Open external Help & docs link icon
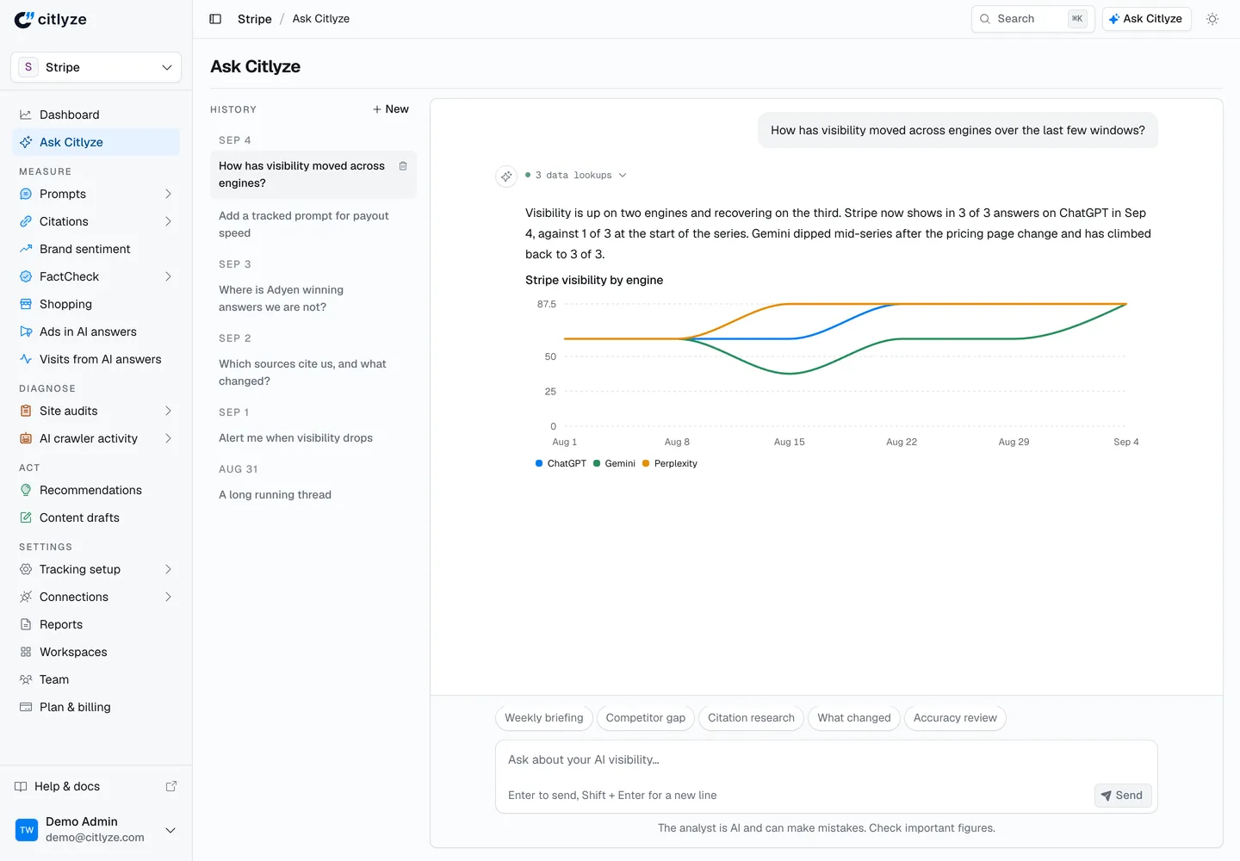The height and width of the screenshot is (861, 1240). [x=171, y=786]
